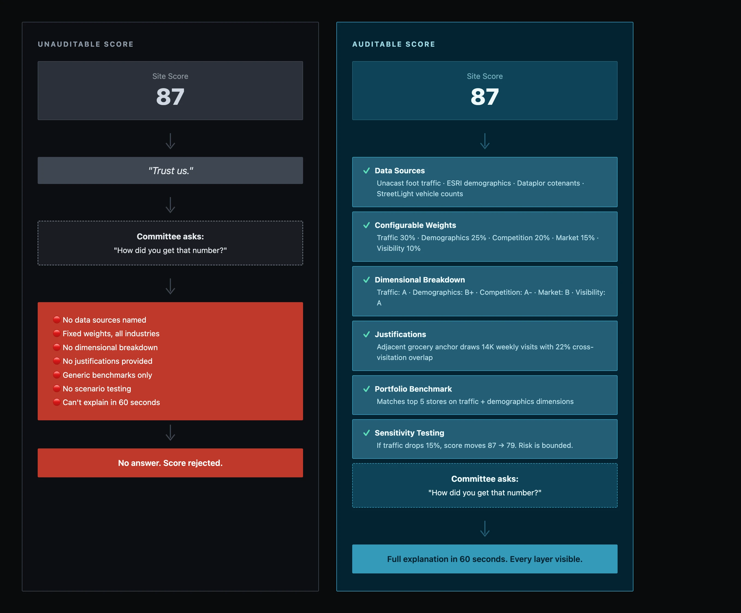The image size is (741, 613).
Task: Click the 'Full explanation in 60 seconds' banner
Action: (x=484, y=559)
